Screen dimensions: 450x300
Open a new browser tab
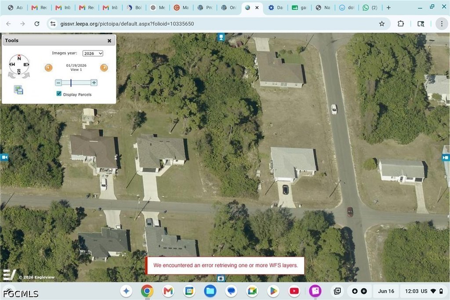click(x=388, y=8)
